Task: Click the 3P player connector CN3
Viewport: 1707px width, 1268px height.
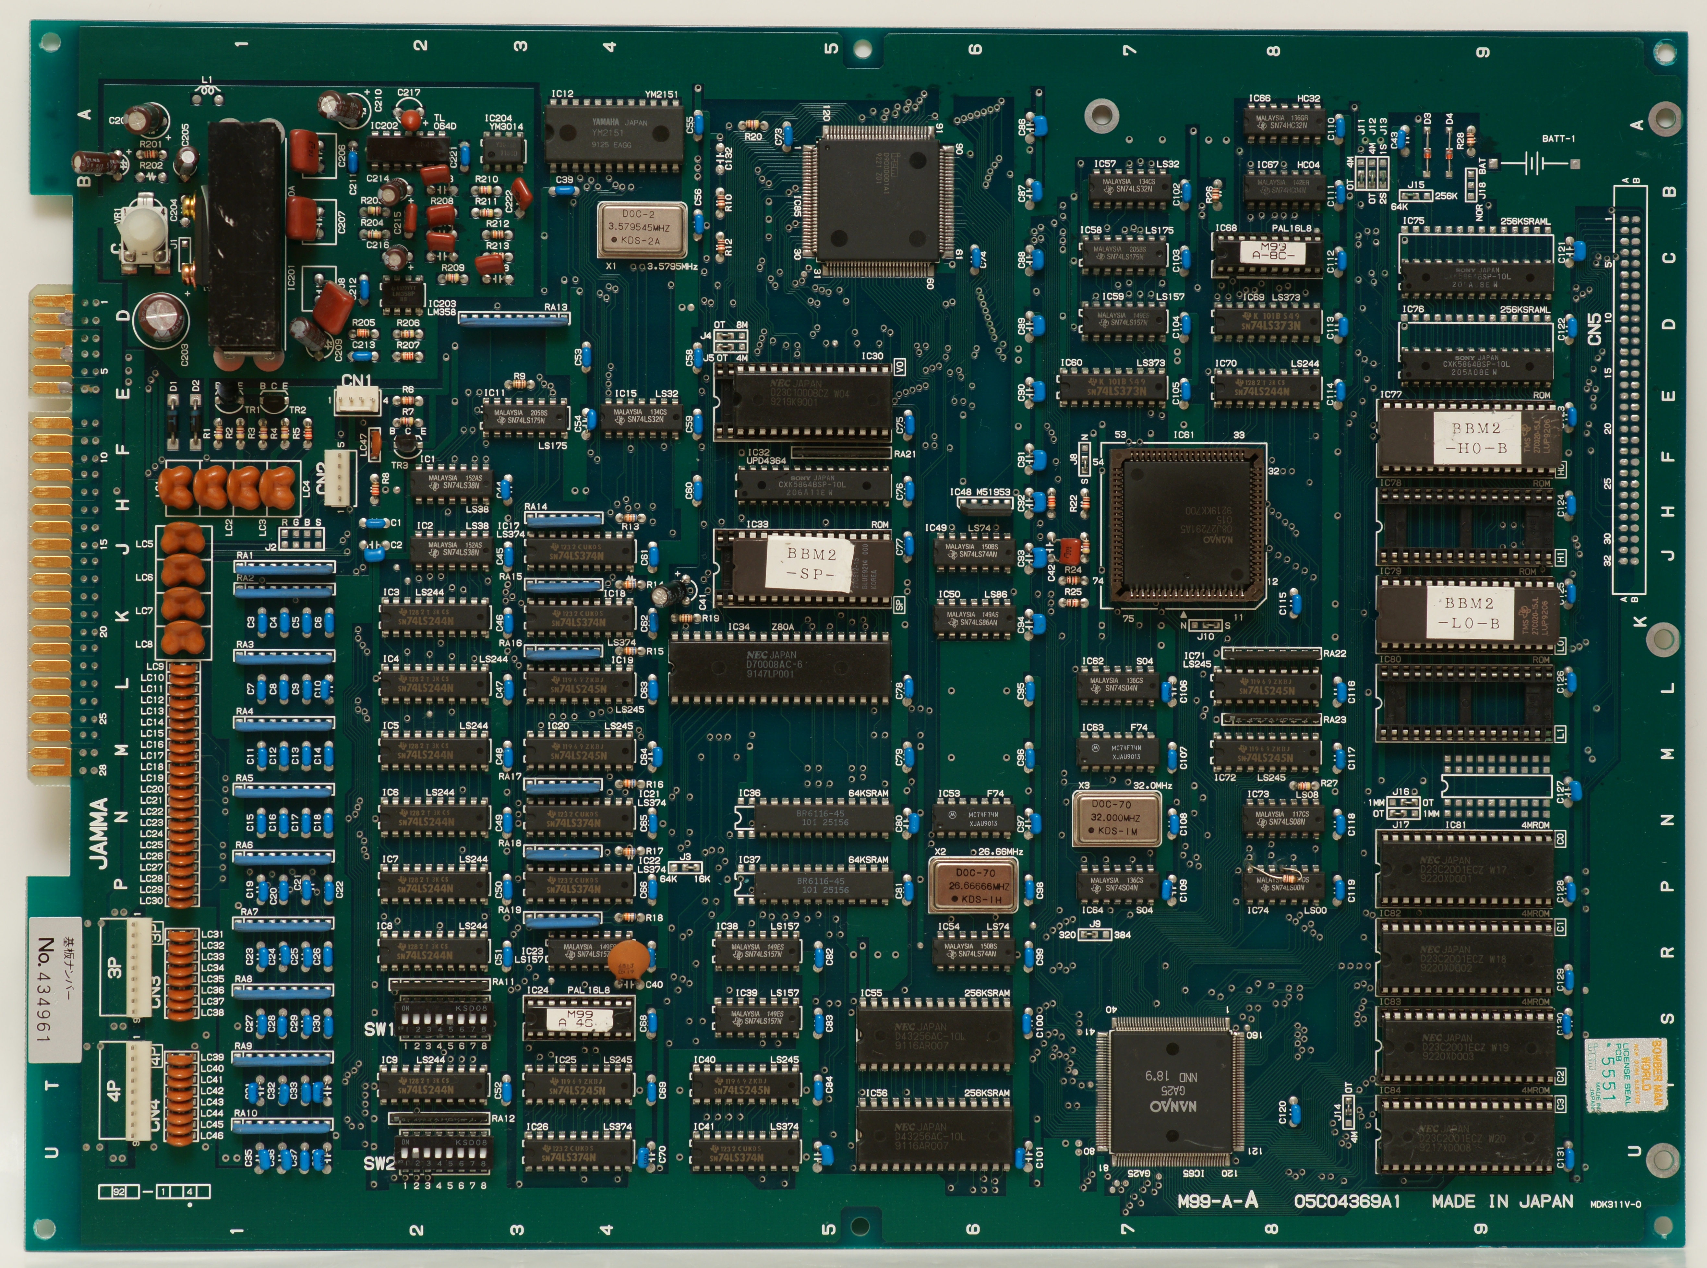Action: coord(139,969)
